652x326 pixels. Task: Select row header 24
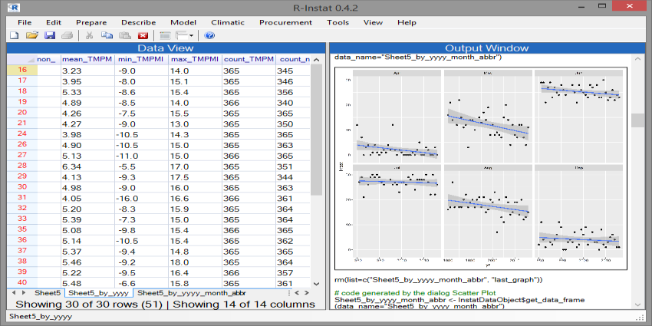(22, 135)
